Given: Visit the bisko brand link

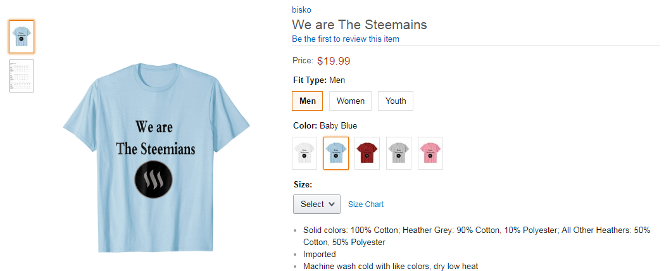Looking at the screenshot, I should click(x=301, y=9).
